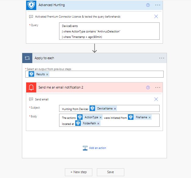Click the Add an action icon
Screen dimensions: 191x178
point(85,148)
